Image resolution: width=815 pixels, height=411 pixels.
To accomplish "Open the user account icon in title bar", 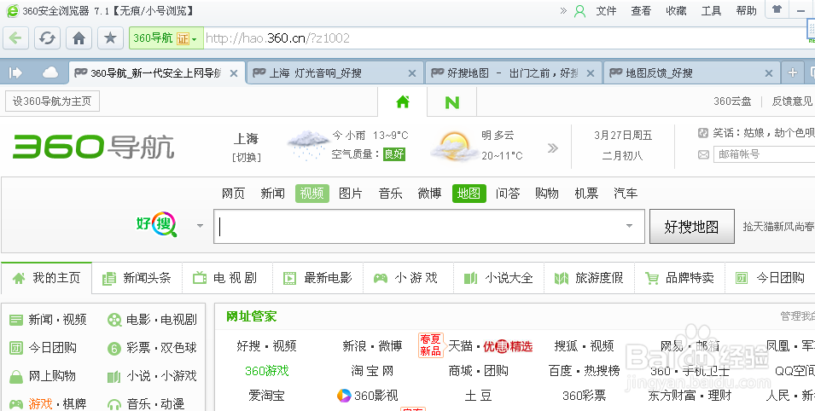I will coord(579,11).
